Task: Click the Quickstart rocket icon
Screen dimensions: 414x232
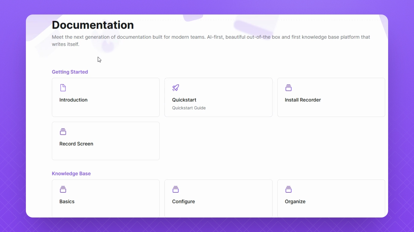Action: tap(176, 88)
